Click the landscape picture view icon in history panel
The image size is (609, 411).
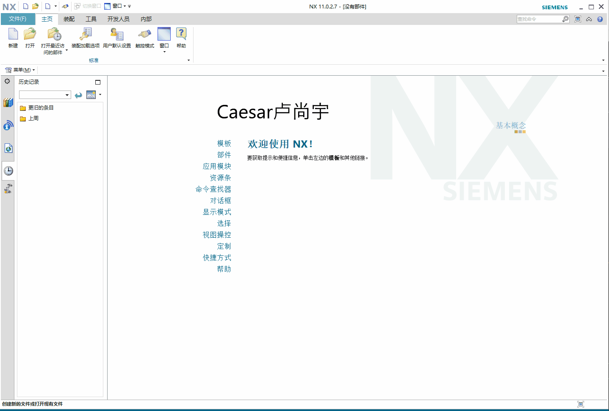point(91,95)
